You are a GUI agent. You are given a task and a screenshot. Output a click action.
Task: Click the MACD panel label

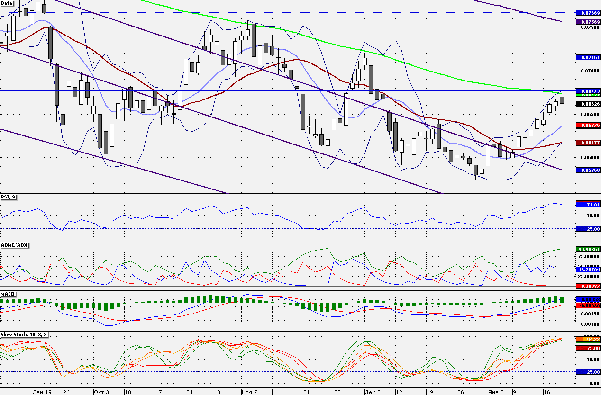pyautogui.click(x=8, y=294)
